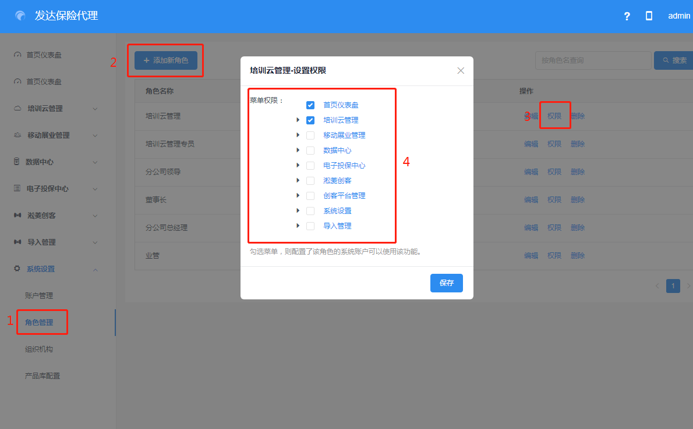Viewport: 693px width, 429px height.
Task: Click the role name search input field
Action: tap(593, 60)
